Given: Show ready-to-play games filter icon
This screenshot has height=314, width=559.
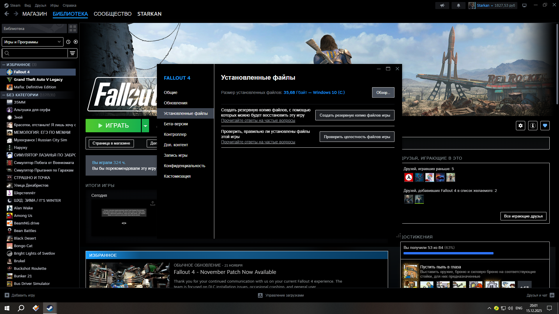Looking at the screenshot, I should coord(76,42).
